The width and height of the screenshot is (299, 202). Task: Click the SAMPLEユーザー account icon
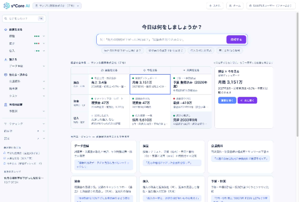point(250,6)
